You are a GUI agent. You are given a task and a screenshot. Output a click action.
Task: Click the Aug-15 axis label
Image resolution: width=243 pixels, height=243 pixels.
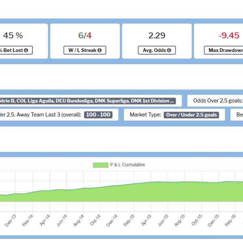[180, 221]
